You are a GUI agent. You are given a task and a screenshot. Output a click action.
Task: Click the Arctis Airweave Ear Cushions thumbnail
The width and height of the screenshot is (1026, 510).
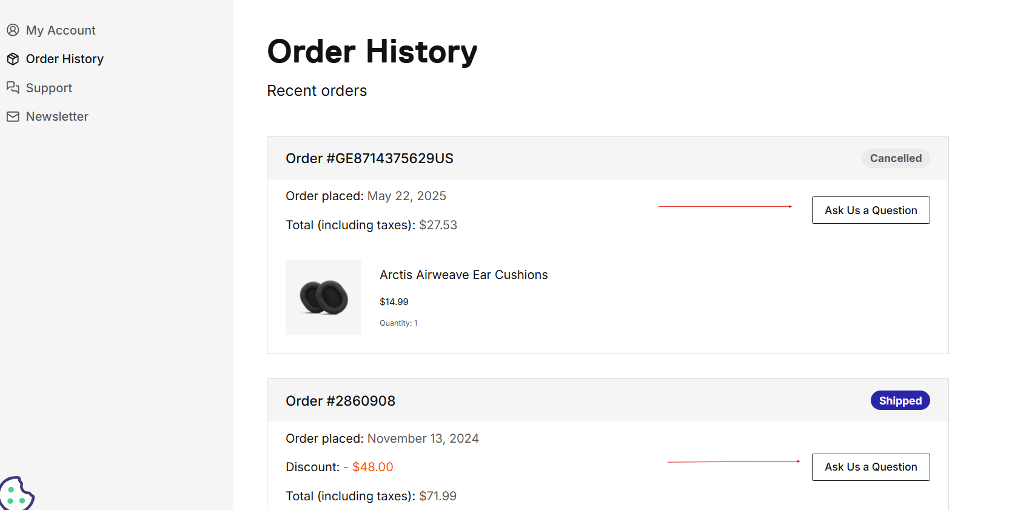point(323,297)
